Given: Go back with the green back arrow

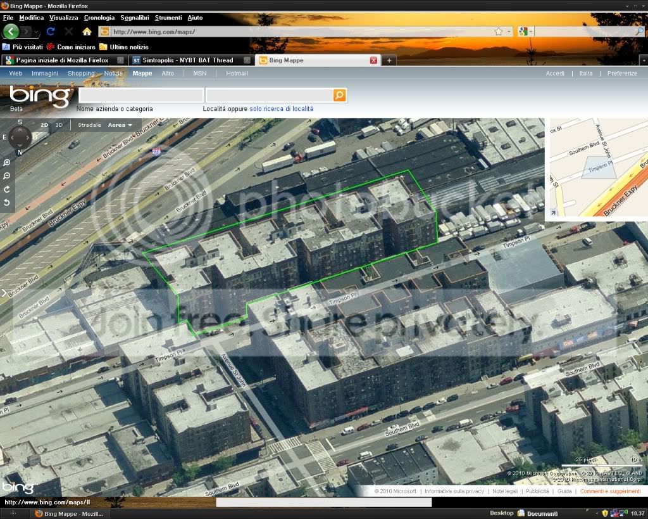Looking at the screenshot, I should click(x=11, y=32).
